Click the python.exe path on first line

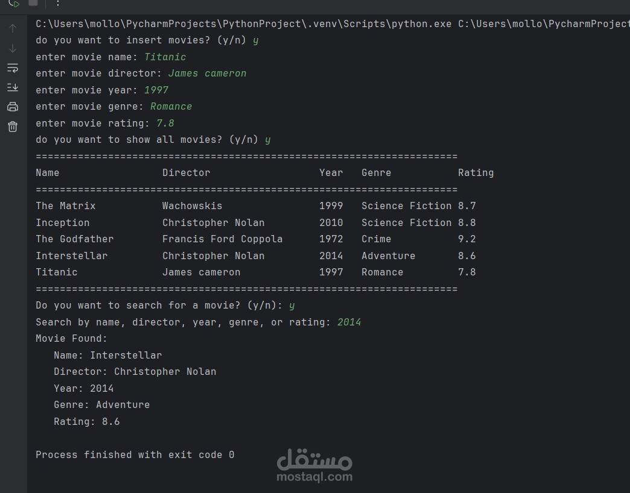click(243, 24)
